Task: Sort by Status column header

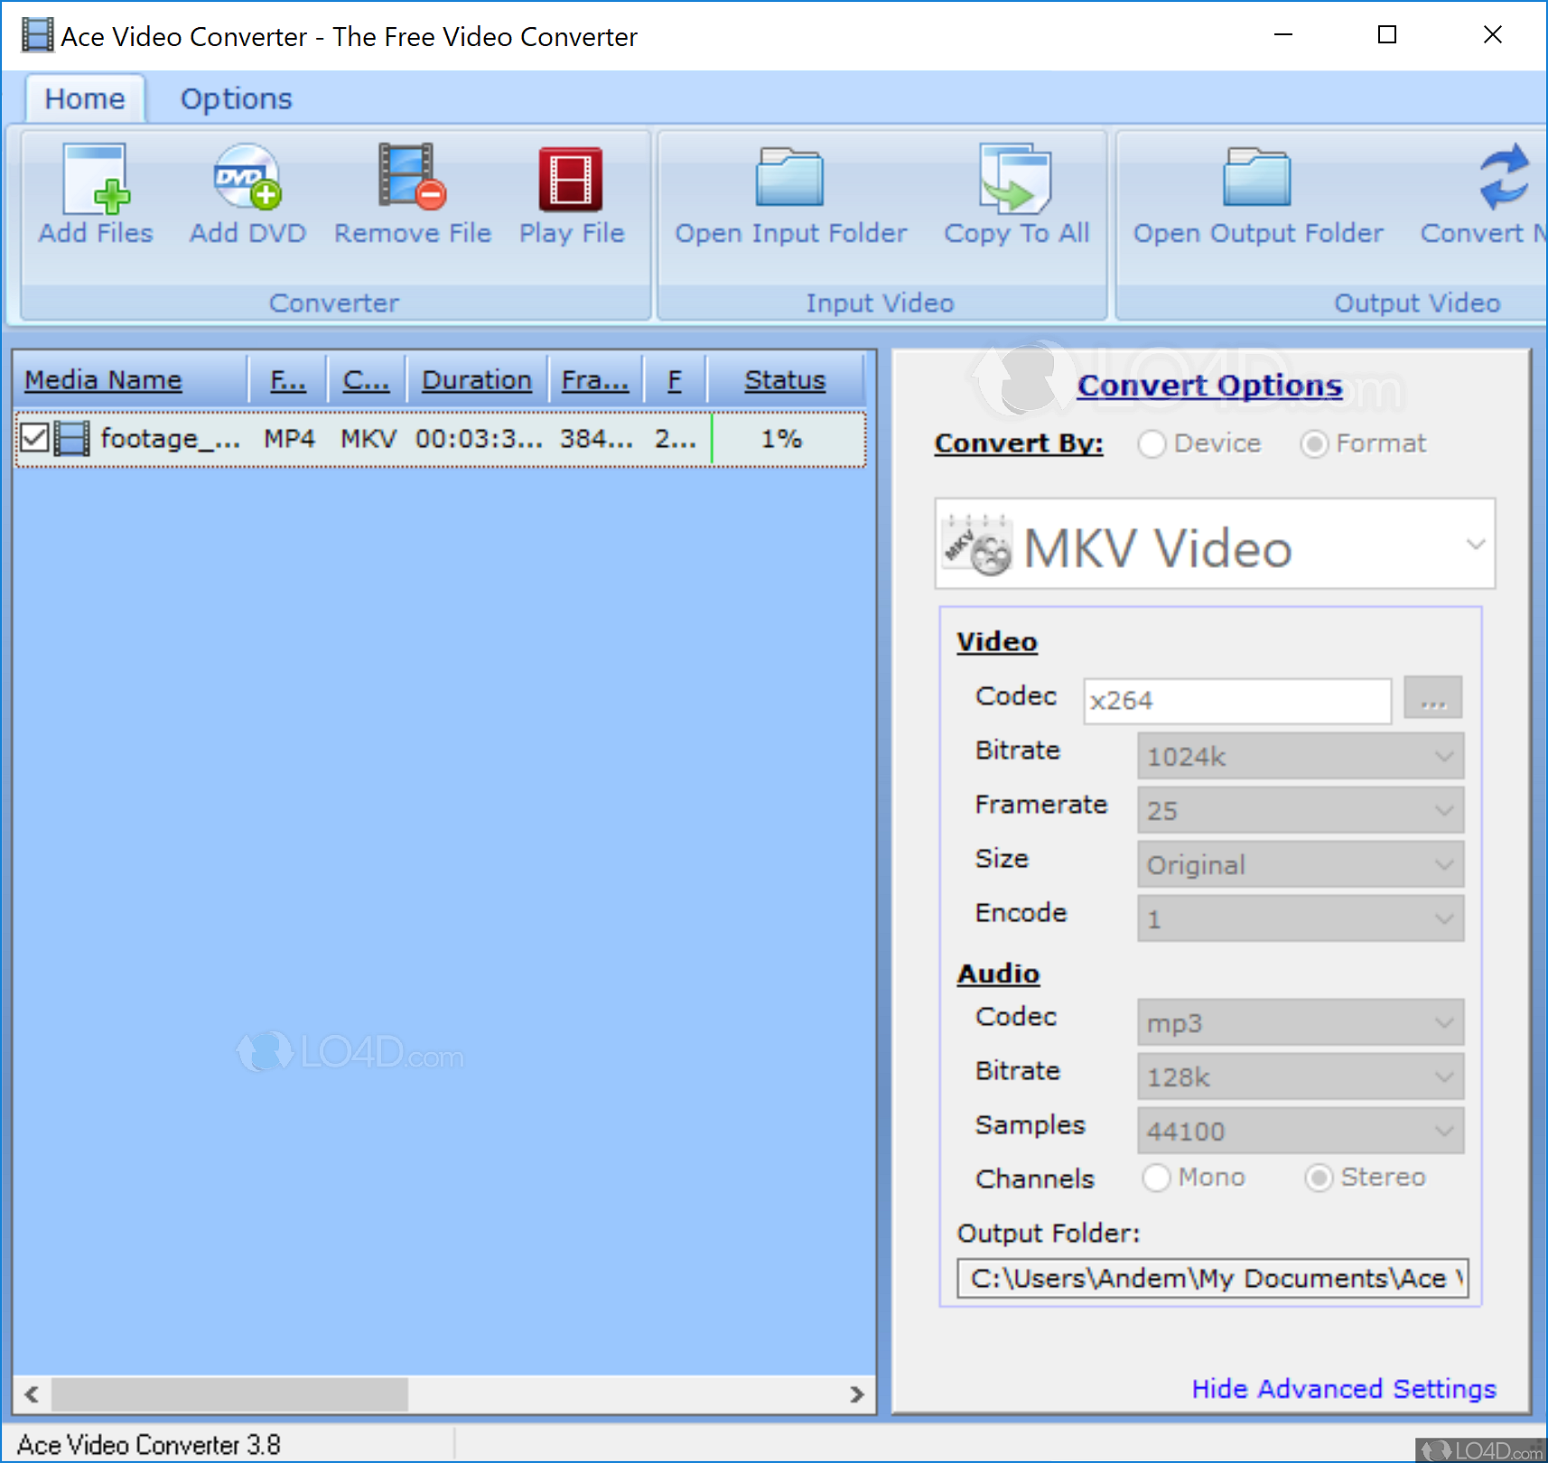Action: point(785,380)
